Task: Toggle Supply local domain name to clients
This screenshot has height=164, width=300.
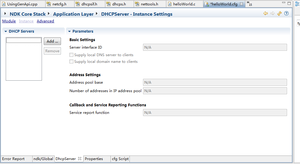Action: click(x=72, y=62)
